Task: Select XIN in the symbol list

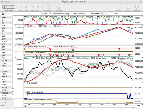Action: (x=6, y=31)
